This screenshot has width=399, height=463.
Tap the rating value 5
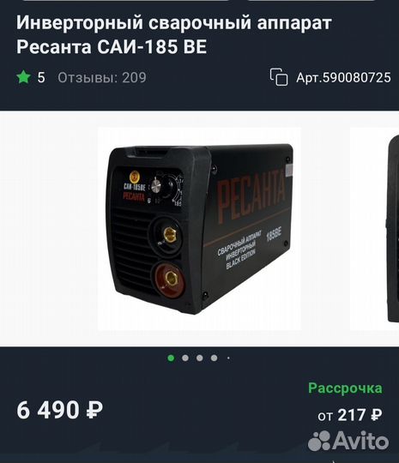pos(41,77)
